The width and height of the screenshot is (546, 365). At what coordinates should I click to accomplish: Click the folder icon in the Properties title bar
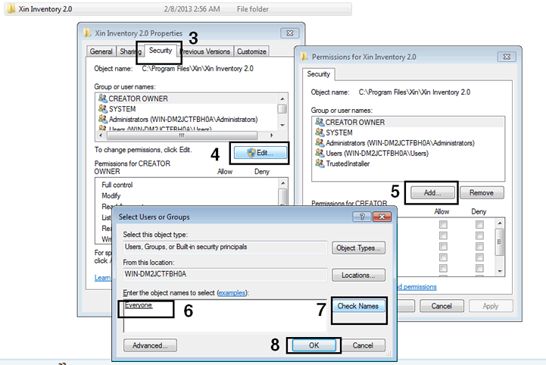[87, 33]
